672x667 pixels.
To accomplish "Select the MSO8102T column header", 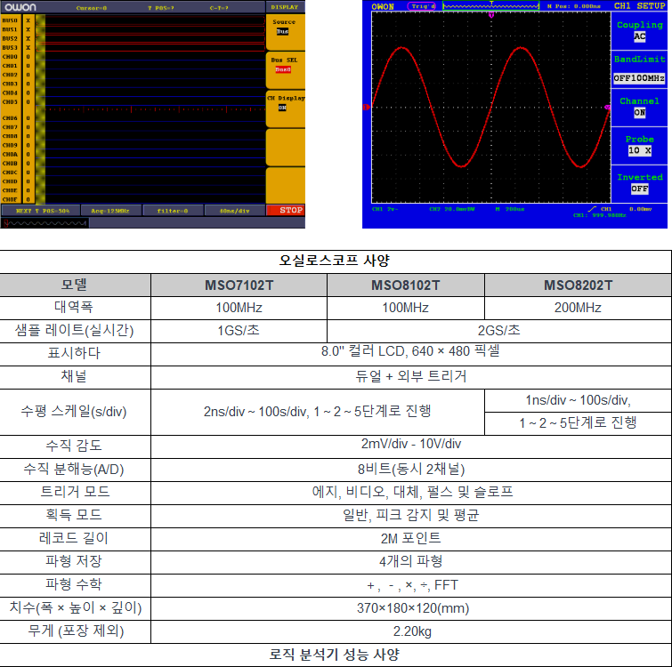I will tap(406, 285).
